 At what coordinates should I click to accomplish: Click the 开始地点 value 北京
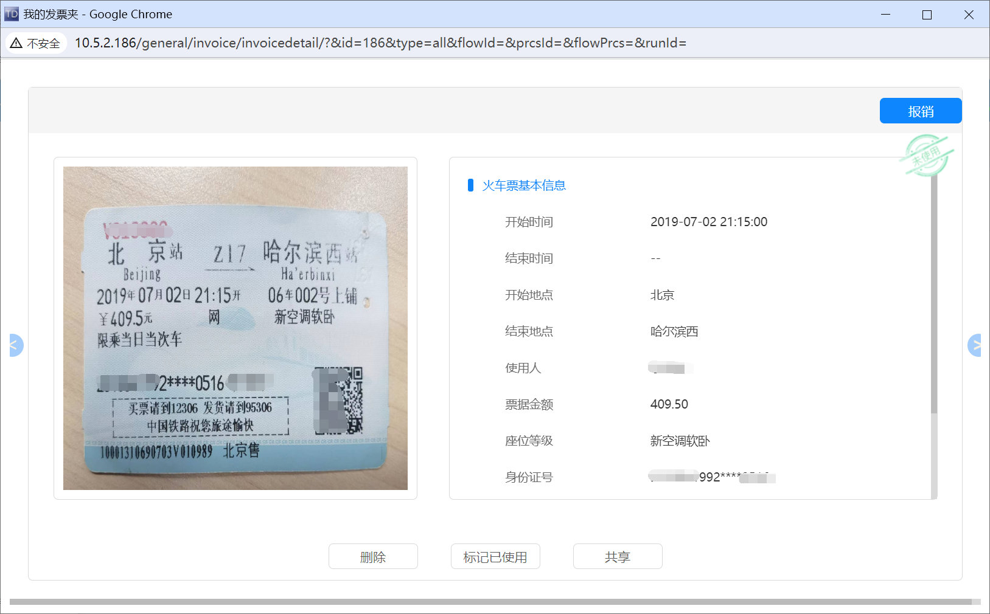coord(662,295)
